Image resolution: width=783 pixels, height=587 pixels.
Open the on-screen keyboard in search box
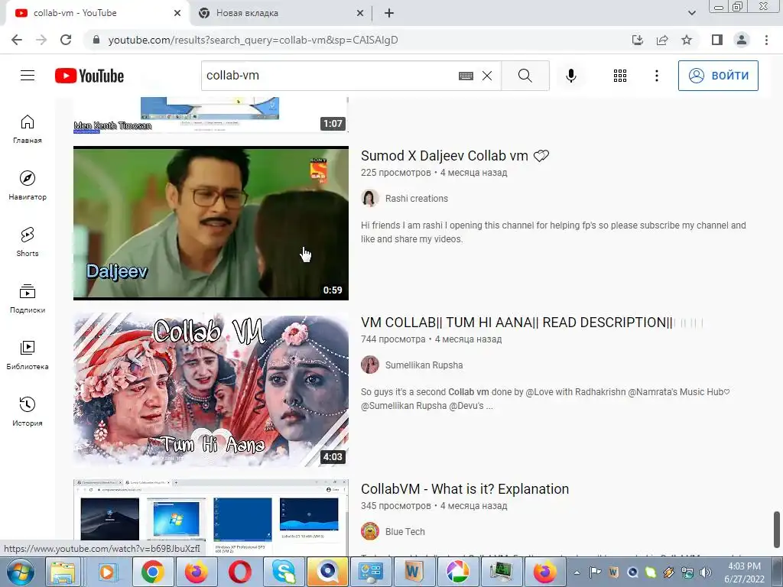(466, 76)
